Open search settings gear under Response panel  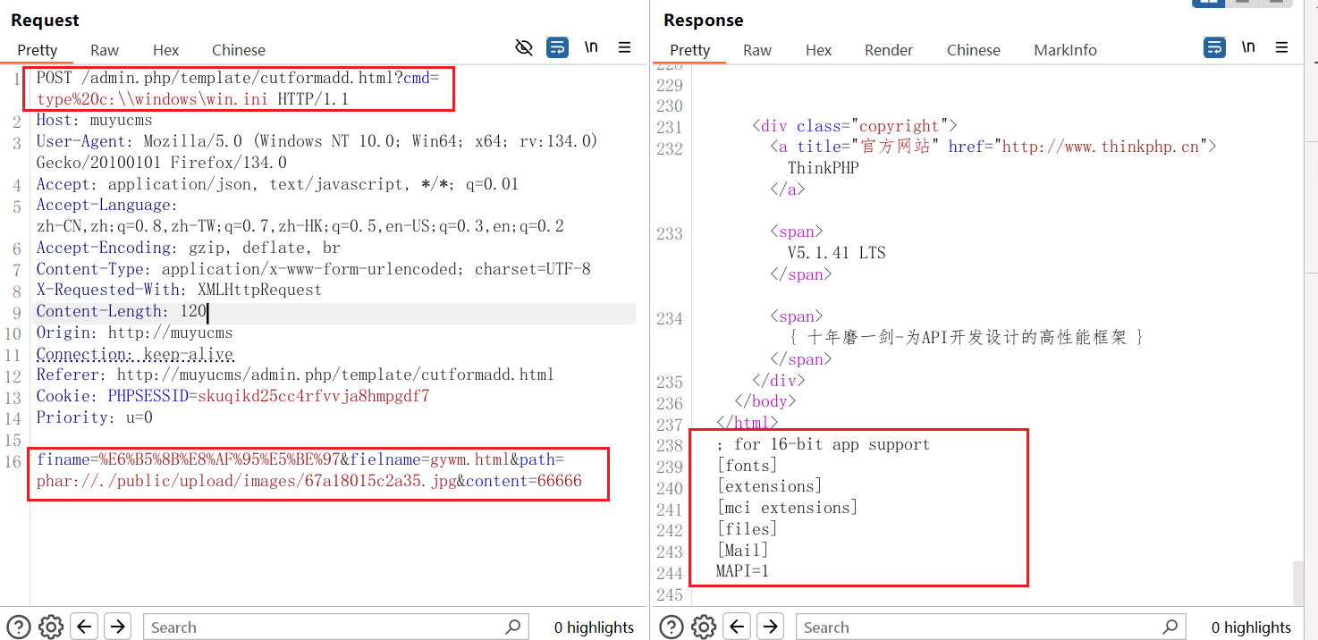704,627
